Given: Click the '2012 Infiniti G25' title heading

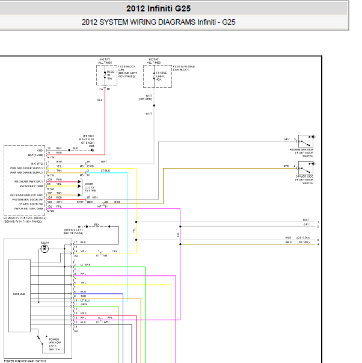Looking at the screenshot, I should (158, 8).
